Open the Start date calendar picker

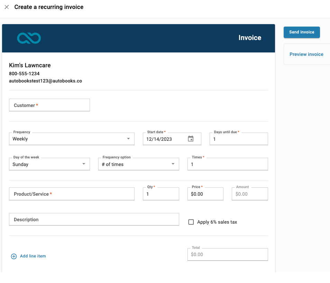[191, 138]
